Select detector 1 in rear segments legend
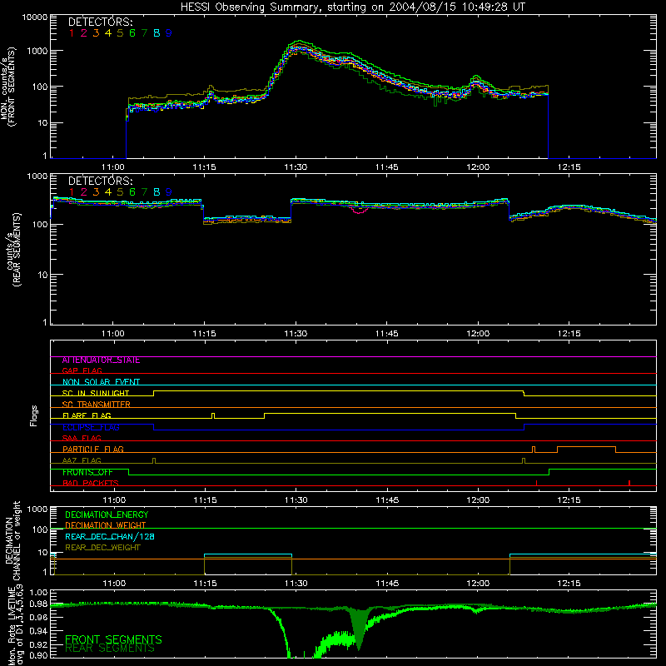666x666 pixels. 72,192
